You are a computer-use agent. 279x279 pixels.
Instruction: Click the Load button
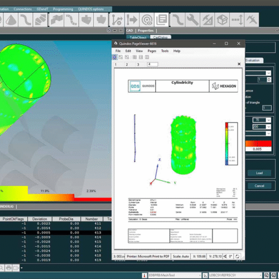tap(259, 173)
